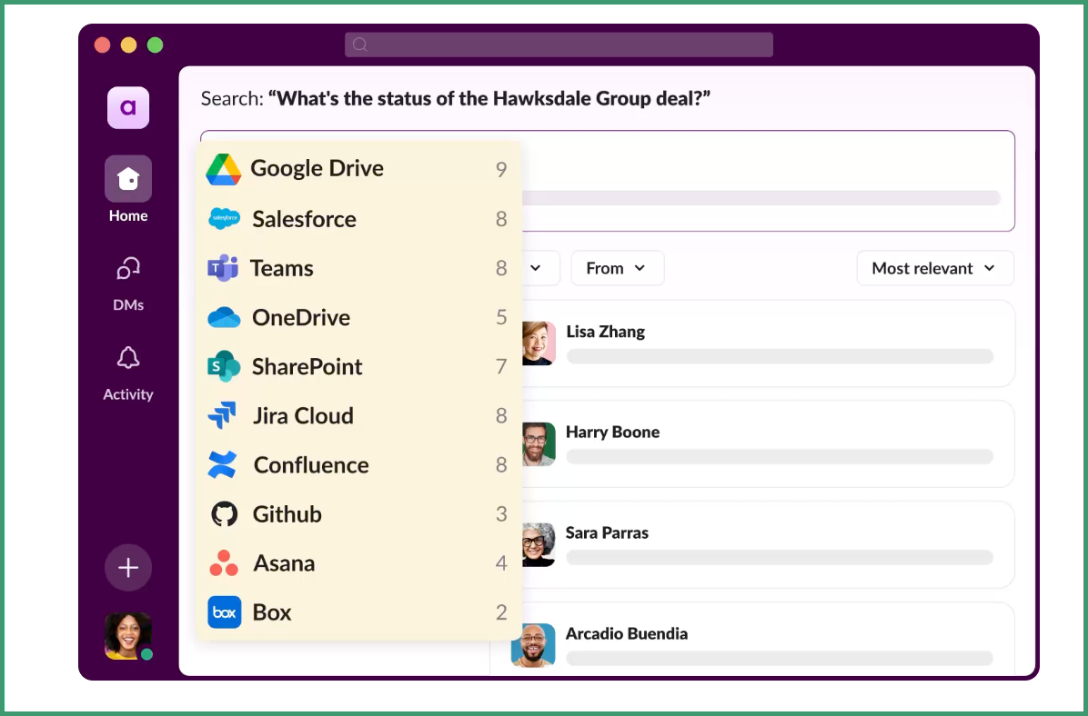Click the Google Drive logo icon
Screen dimensions: 1088x716
tap(224, 169)
